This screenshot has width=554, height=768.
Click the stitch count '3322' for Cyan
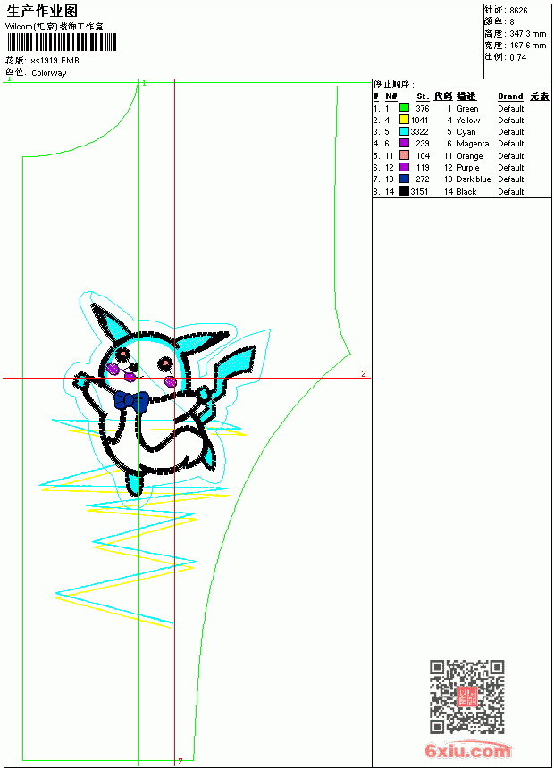tap(420, 132)
